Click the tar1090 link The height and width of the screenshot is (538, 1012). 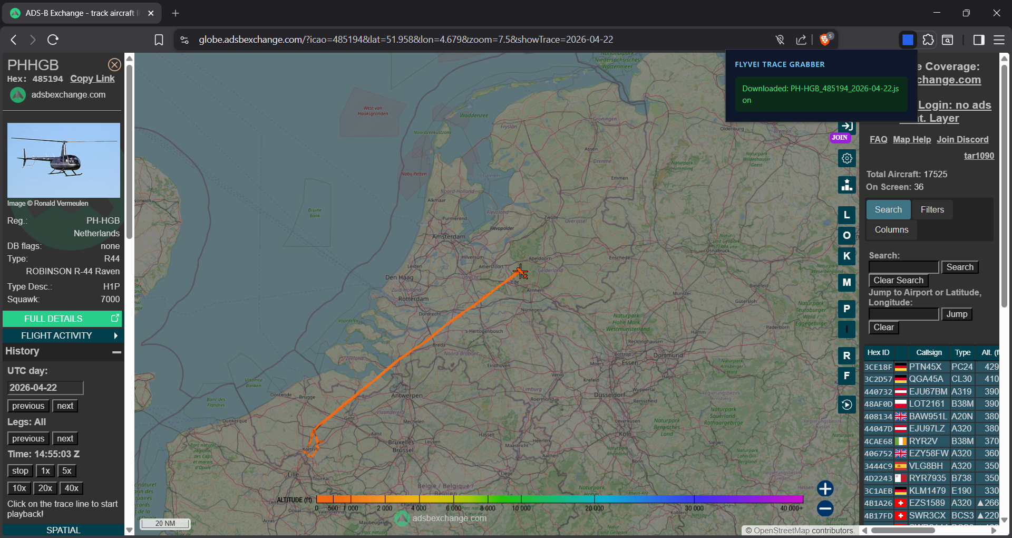click(x=979, y=156)
